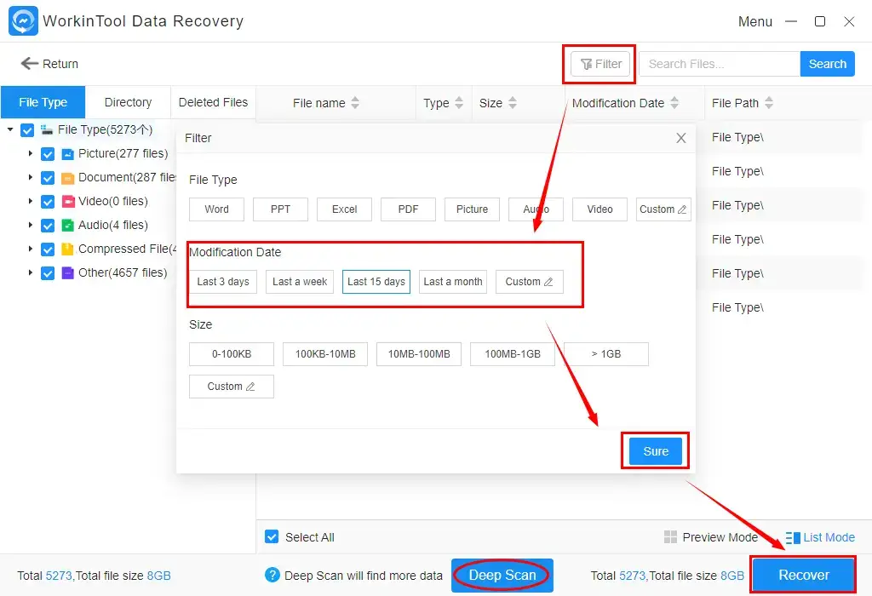The width and height of the screenshot is (872, 596).
Task: Switch to the Directory tab
Action: click(x=128, y=102)
